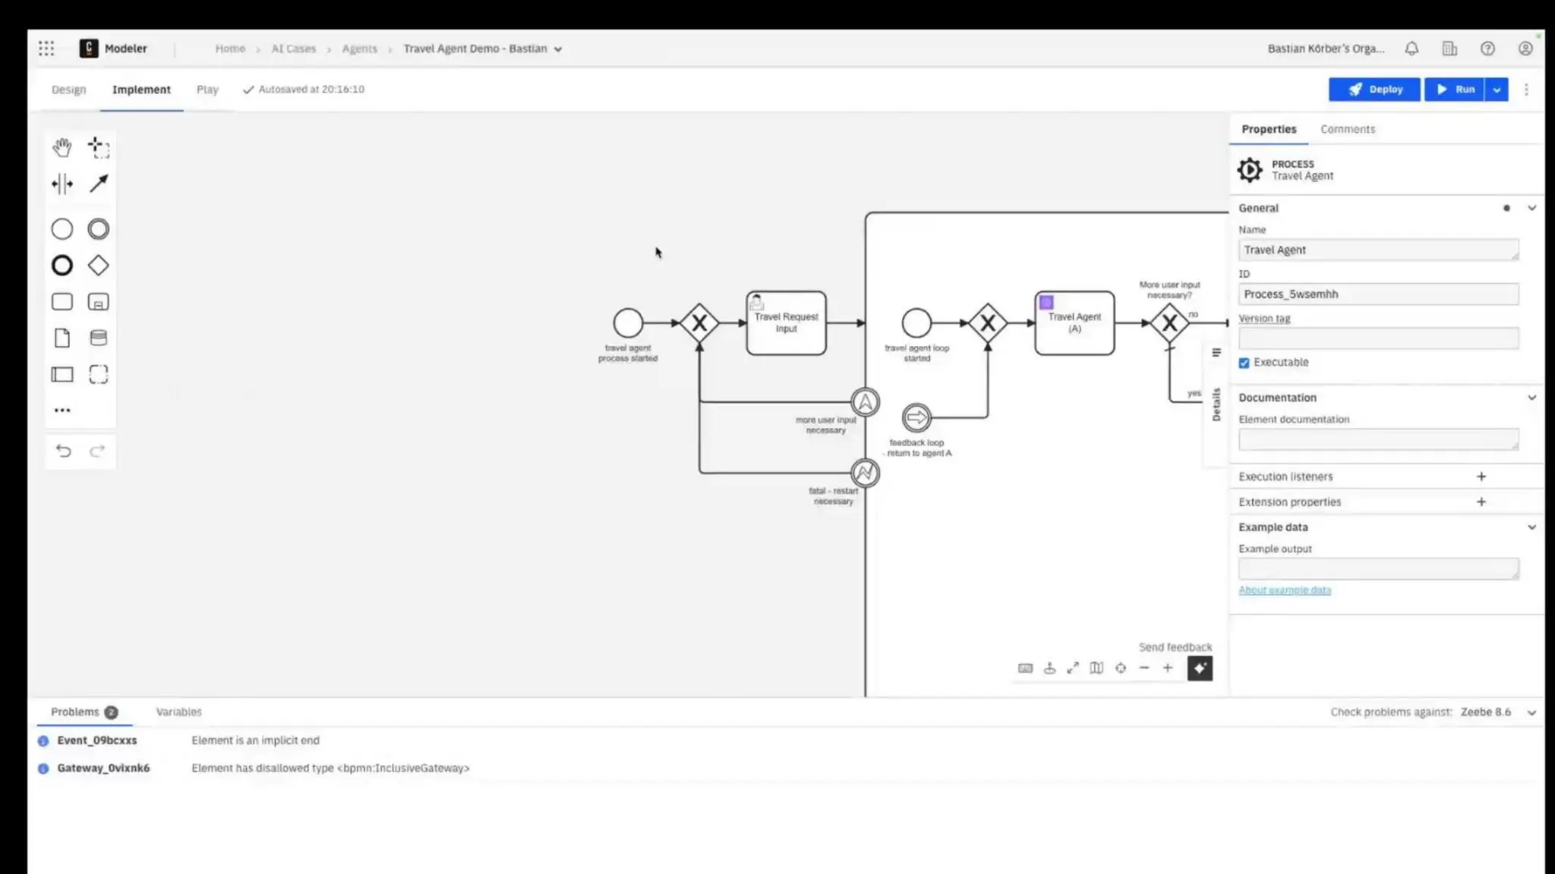The width and height of the screenshot is (1555, 874).
Task: Create an end event from the palette
Action: [x=62, y=266]
